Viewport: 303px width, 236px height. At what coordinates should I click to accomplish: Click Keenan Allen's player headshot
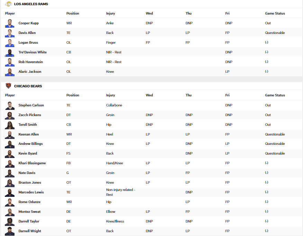pos(10,134)
